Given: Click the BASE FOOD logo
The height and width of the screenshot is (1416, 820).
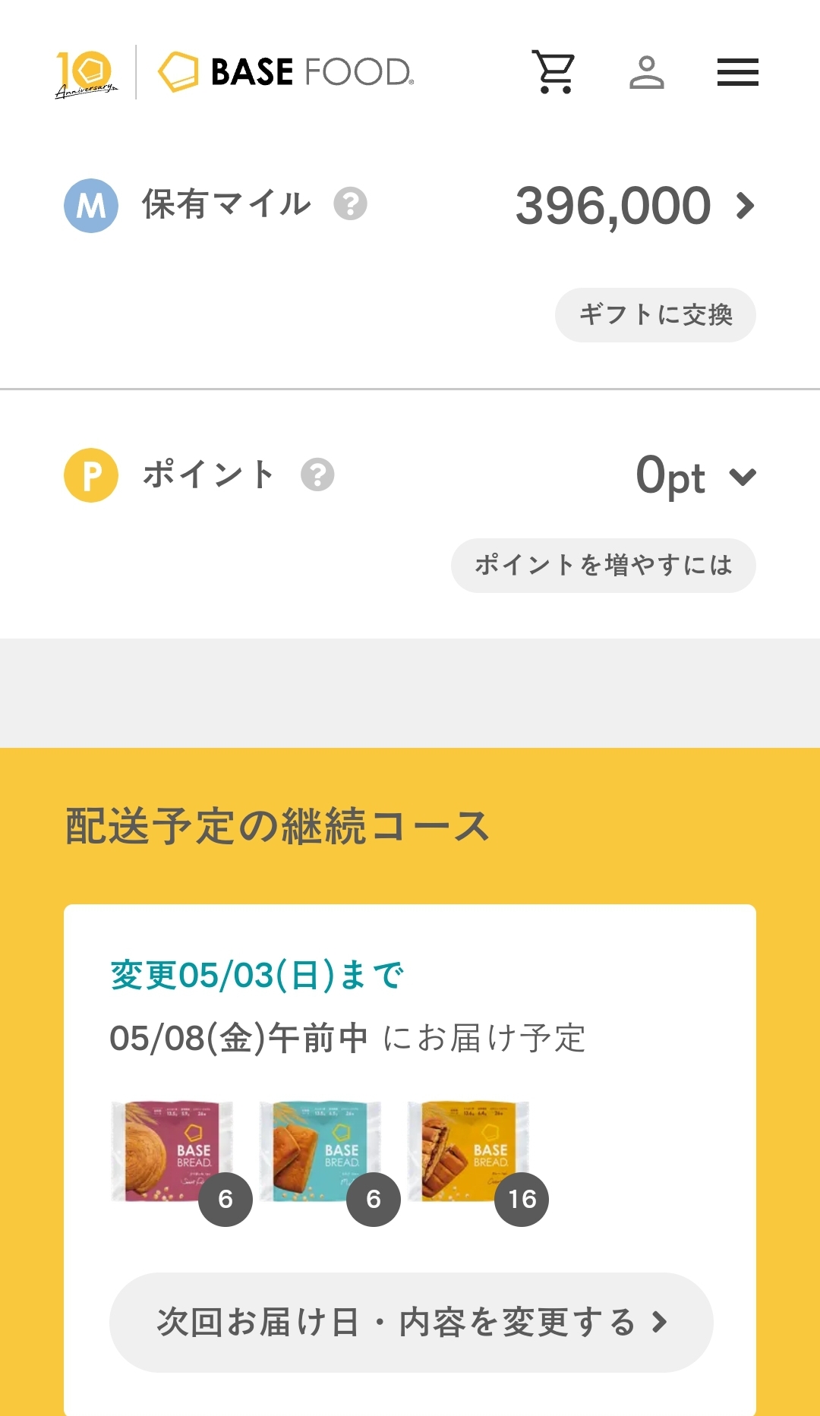Looking at the screenshot, I should [x=285, y=72].
